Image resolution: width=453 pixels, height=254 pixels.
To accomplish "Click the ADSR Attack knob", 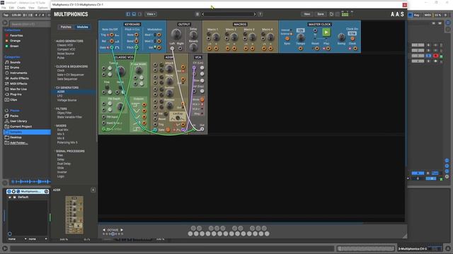I will (x=169, y=68).
